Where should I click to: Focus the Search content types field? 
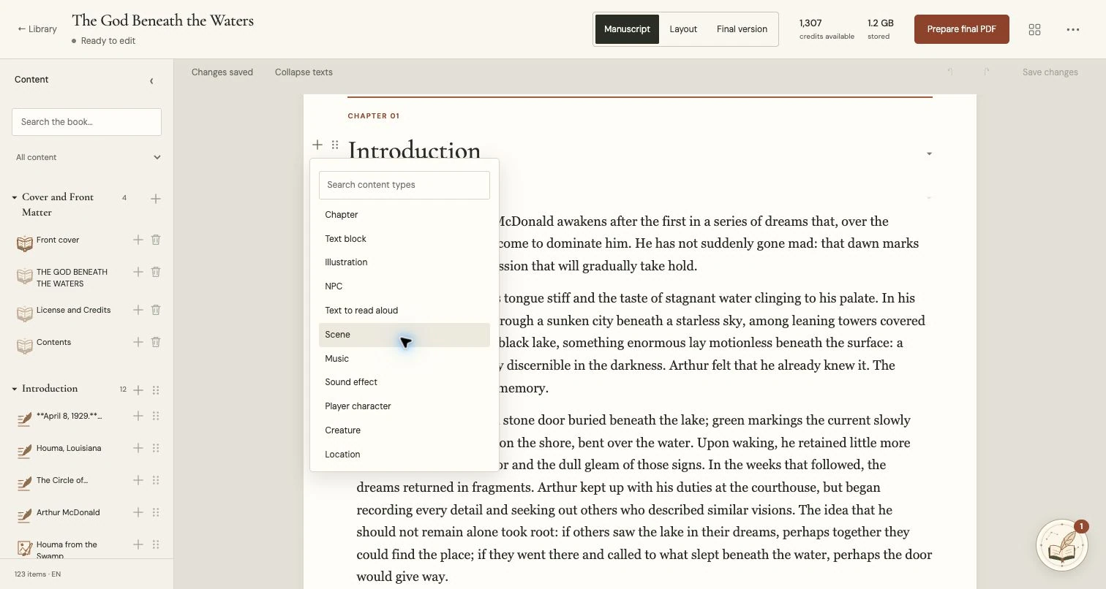click(405, 185)
